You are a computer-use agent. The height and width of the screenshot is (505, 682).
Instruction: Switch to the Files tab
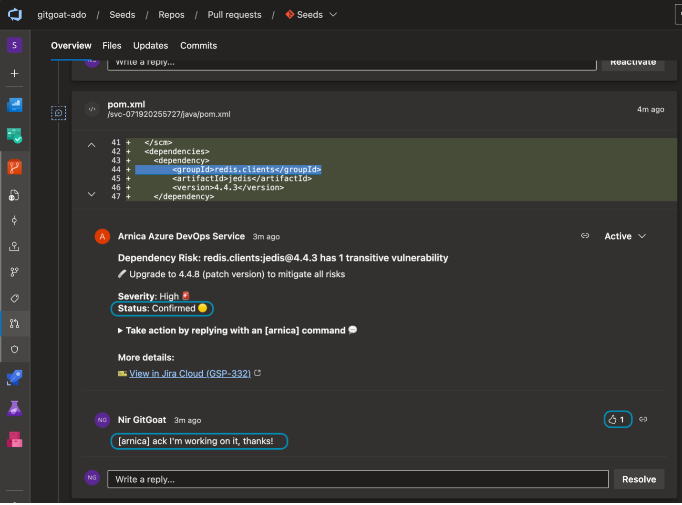112,46
